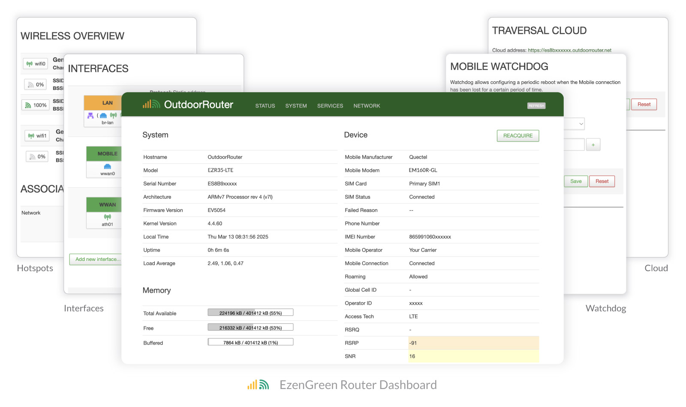Click the Save button in Mobile Watchdog
Viewport: 686px width, 407px height.
coord(575,181)
